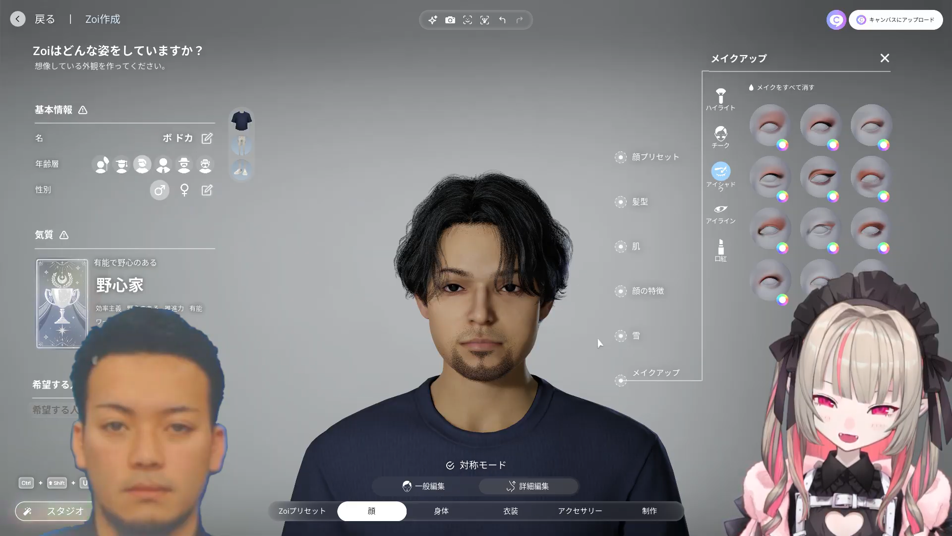Image resolution: width=952 pixels, height=536 pixels.
Task: Select the pants outfit thumbnail
Action: (241, 145)
